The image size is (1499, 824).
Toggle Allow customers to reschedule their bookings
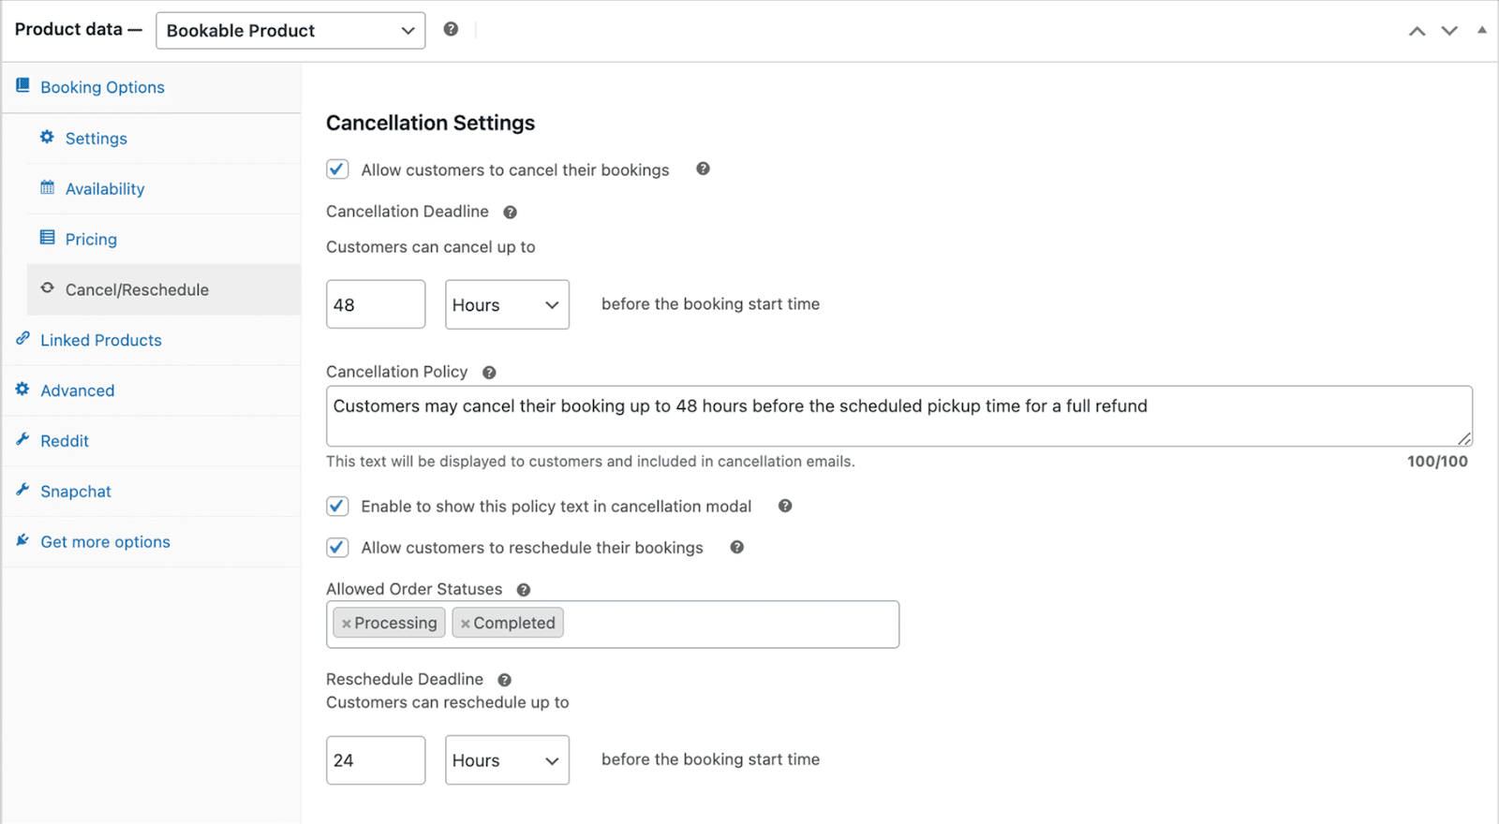337,548
